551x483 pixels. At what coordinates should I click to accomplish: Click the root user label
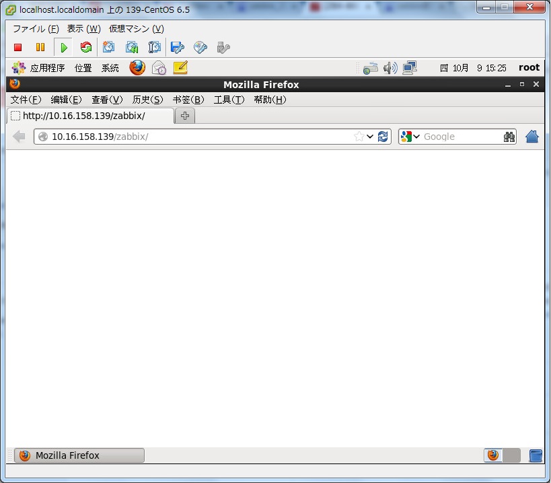(529, 67)
